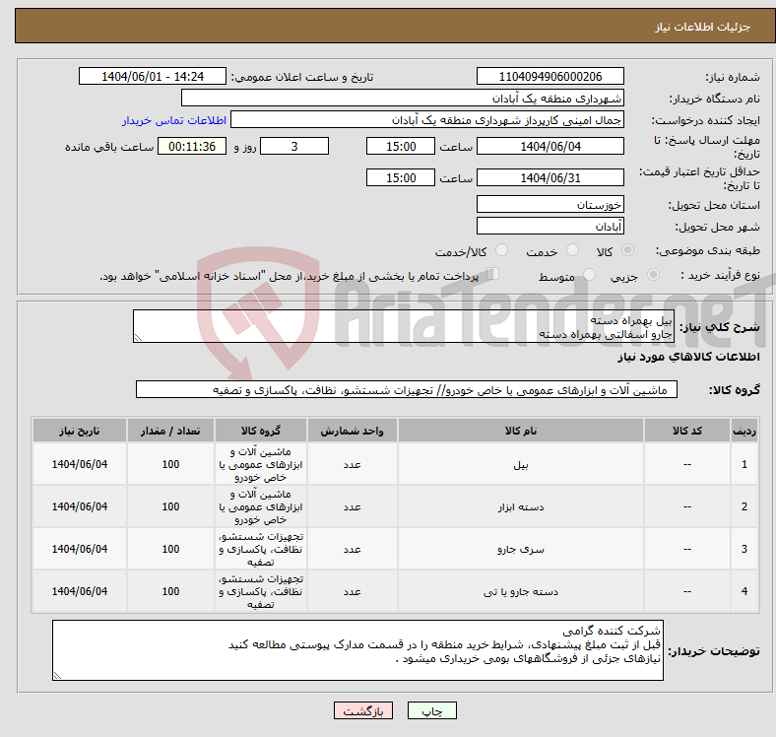
Task: Click the request creator field جمال امینی
Action: coord(427,120)
